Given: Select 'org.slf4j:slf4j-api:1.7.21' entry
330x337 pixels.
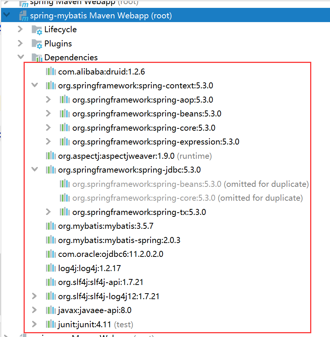Looking at the screenshot, I should [101, 282].
